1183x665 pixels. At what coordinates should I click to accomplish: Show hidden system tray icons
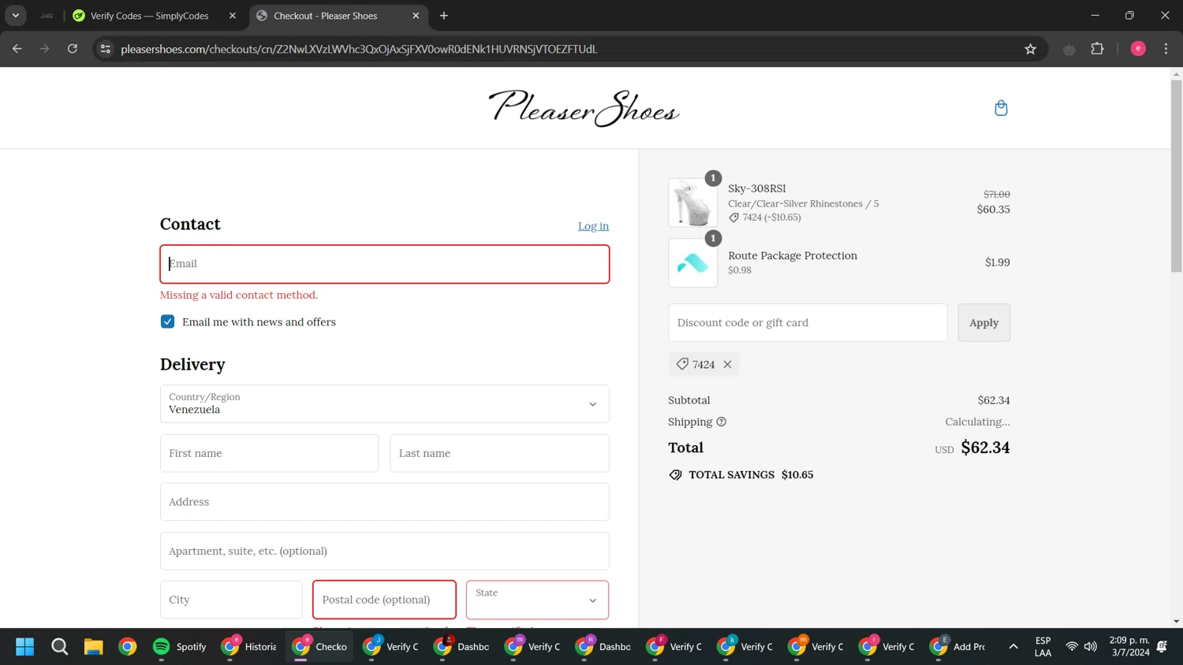pyautogui.click(x=1013, y=647)
